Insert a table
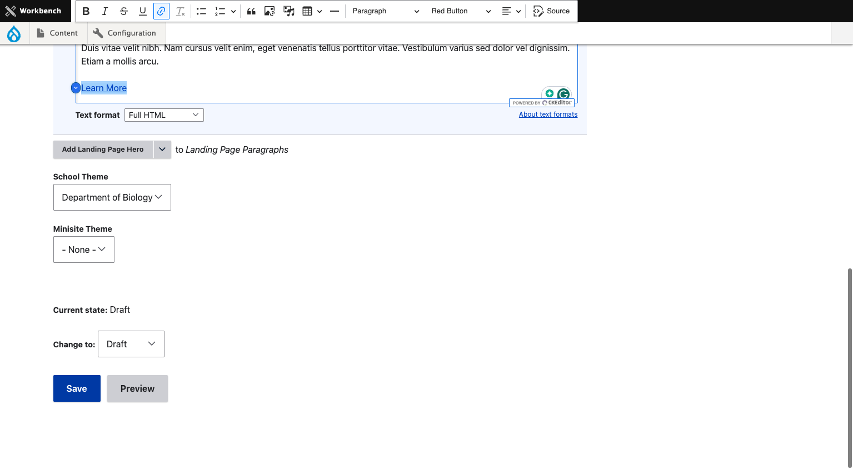Image resolution: width=853 pixels, height=469 pixels. tap(307, 11)
